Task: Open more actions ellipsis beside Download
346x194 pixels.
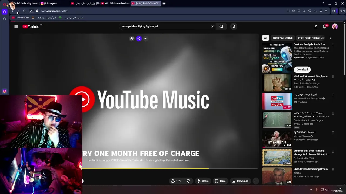Action: [256, 181]
